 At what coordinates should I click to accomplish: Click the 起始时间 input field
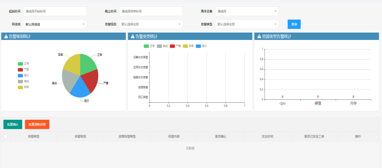(x=55, y=11)
